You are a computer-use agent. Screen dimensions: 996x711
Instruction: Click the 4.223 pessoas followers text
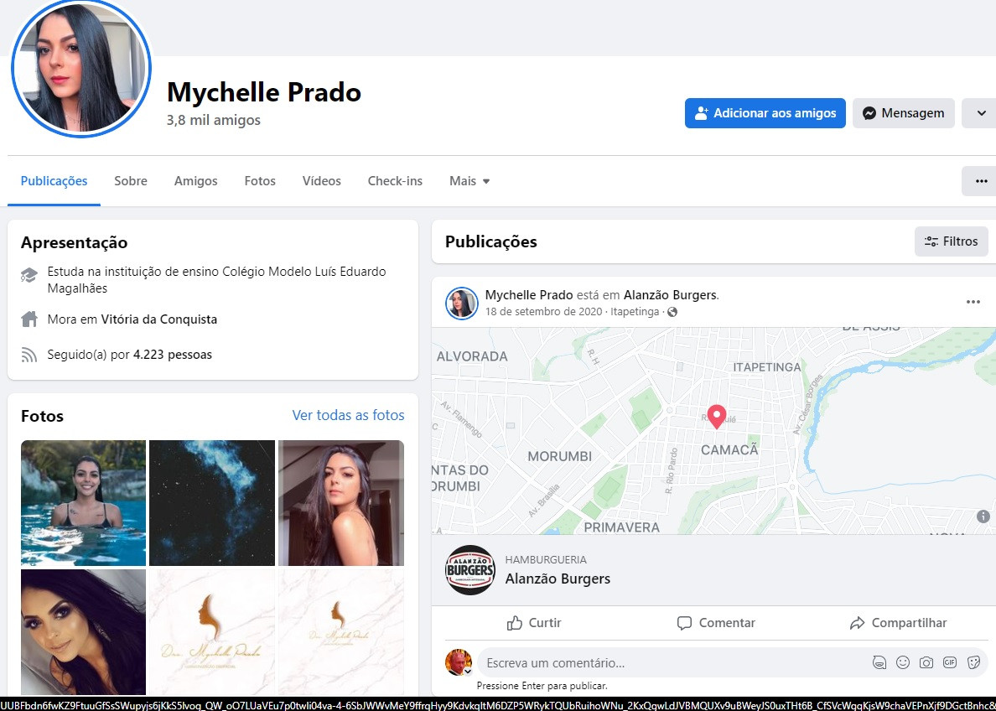172,355
